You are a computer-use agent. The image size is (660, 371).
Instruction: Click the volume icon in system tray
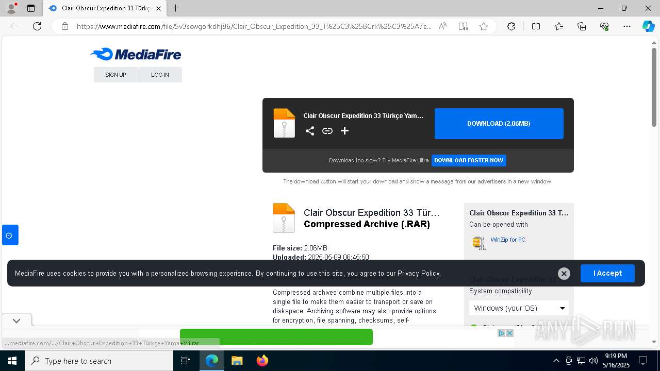pos(593,361)
